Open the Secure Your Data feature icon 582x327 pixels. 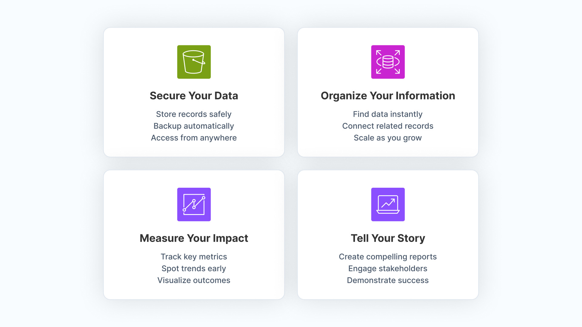click(x=194, y=62)
